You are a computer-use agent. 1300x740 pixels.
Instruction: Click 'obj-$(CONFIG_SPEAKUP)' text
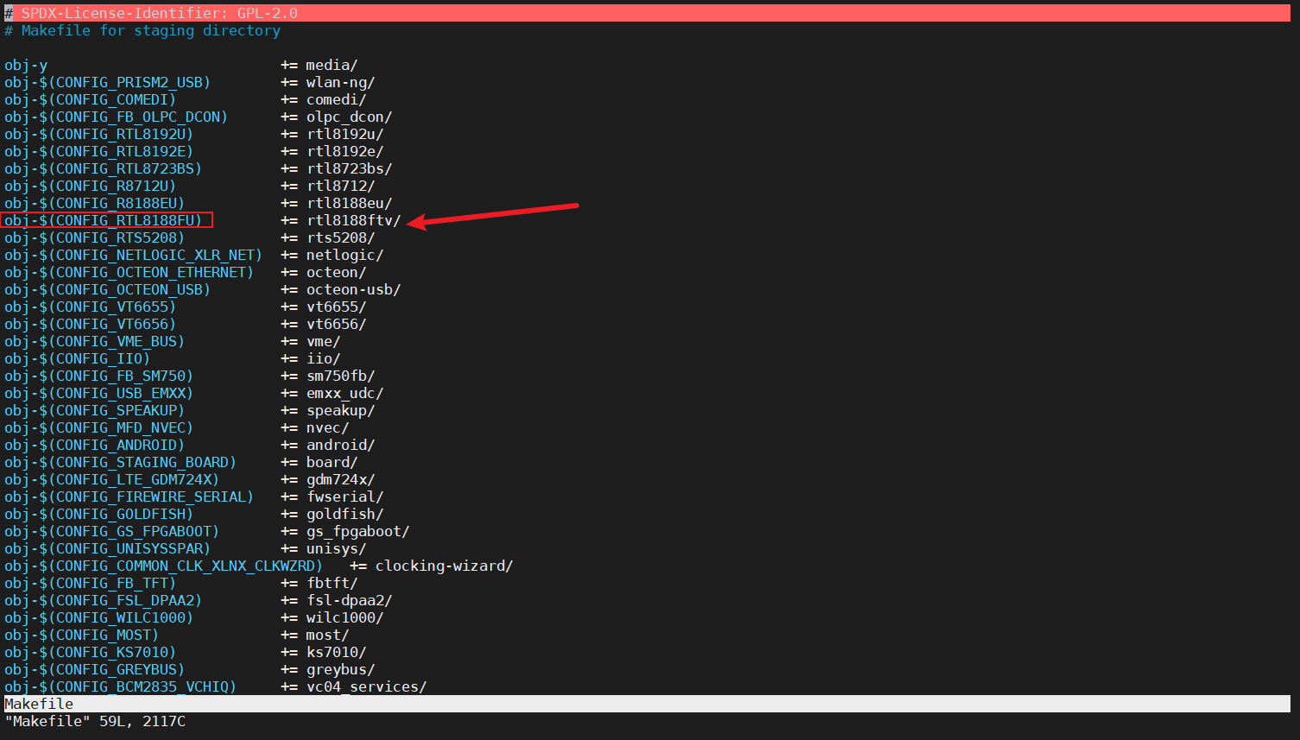tap(95, 410)
